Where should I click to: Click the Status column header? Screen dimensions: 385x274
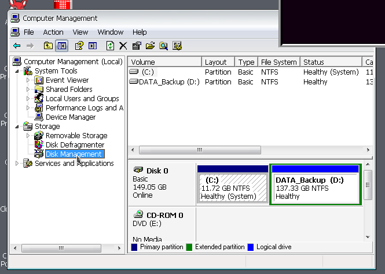coord(331,62)
